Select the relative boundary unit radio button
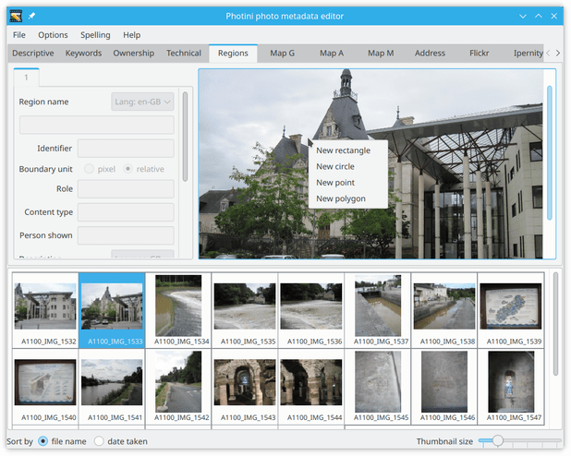 tap(128, 169)
